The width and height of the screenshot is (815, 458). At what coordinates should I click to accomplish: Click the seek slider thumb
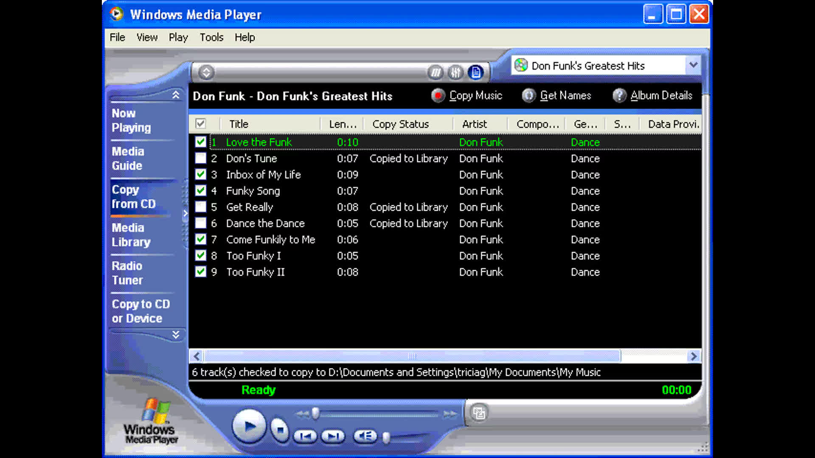pyautogui.click(x=315, y=413)
